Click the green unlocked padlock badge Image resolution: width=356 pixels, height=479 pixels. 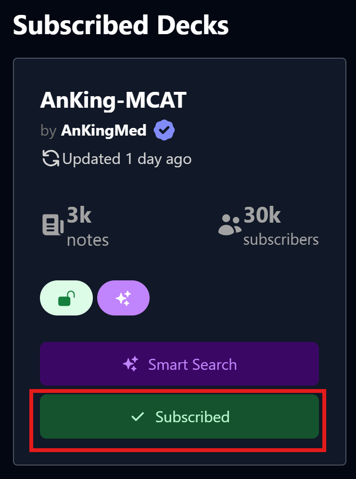[x=66, y=298]
